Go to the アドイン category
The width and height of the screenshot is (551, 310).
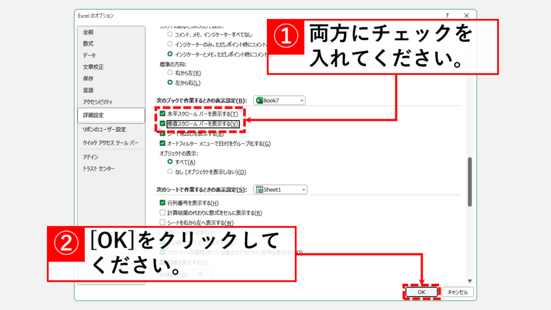(x=90, y=157)
